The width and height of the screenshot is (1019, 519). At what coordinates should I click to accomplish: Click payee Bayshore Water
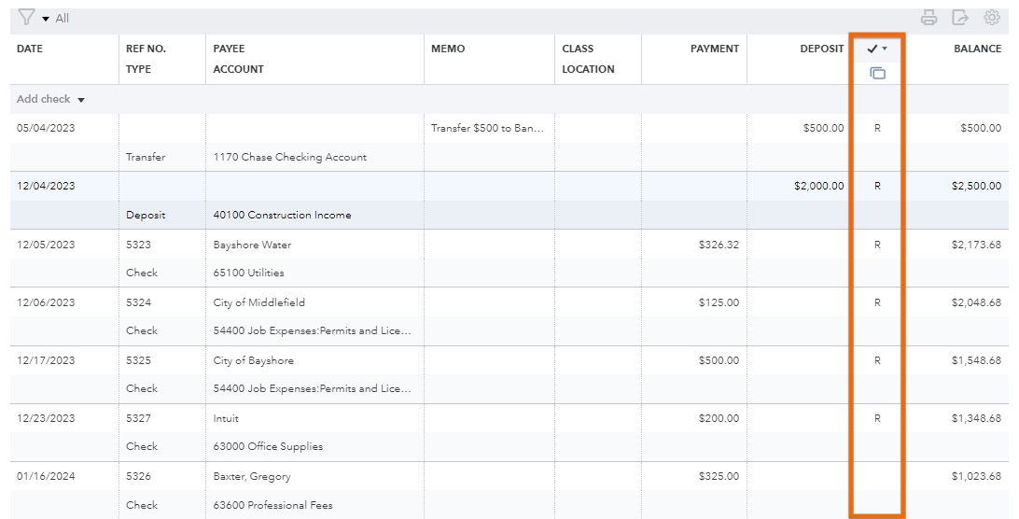tap(252, 245)
